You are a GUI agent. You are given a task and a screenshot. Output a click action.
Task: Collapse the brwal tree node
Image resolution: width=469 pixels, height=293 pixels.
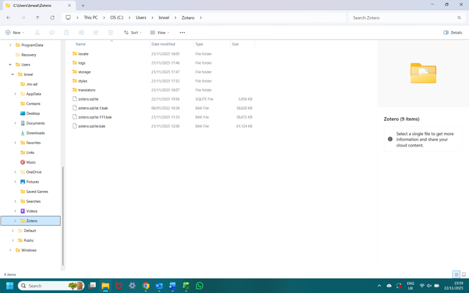pos(12,74)
